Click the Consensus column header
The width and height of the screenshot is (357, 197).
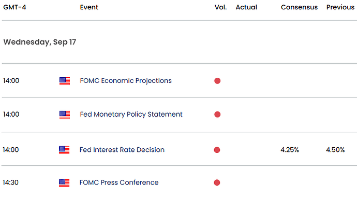point(299,7)
